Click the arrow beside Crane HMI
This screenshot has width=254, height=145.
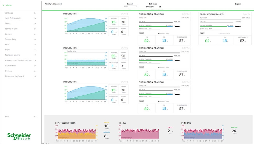pyautogui.click(x=35, y=66)
